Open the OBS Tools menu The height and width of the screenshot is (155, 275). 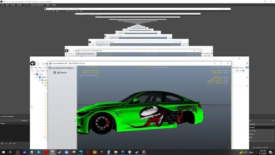48,5
